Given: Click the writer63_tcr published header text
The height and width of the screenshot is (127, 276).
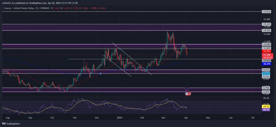Looking at the screenshot, I should [40, 3].
